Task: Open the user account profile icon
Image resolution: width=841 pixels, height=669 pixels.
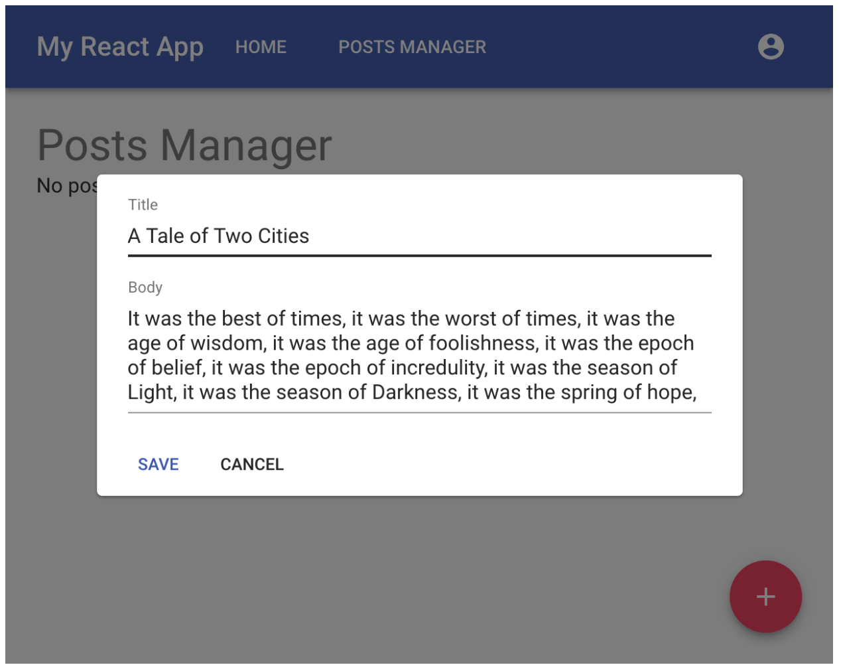Action: (771, 47)
